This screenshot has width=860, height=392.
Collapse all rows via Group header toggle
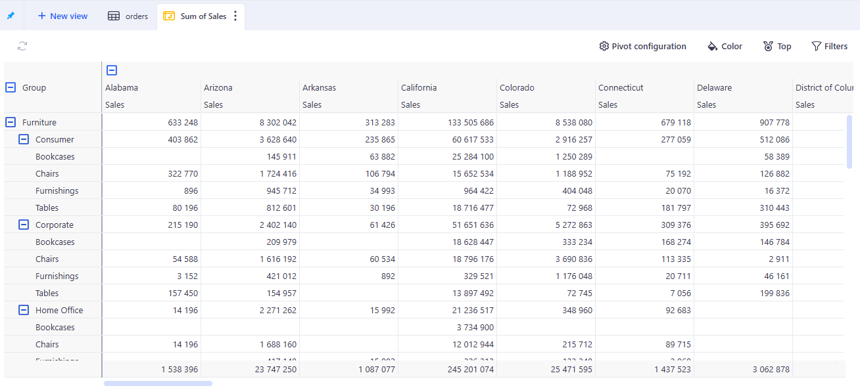pos(11,87)
